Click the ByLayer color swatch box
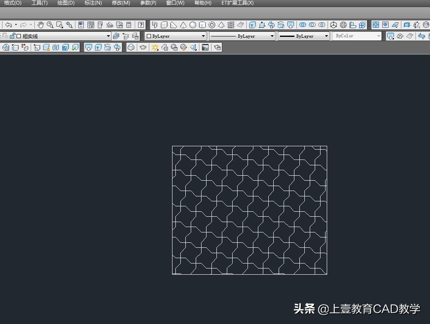This screenshot has height=324, width=430. click(x=149, y=36)
